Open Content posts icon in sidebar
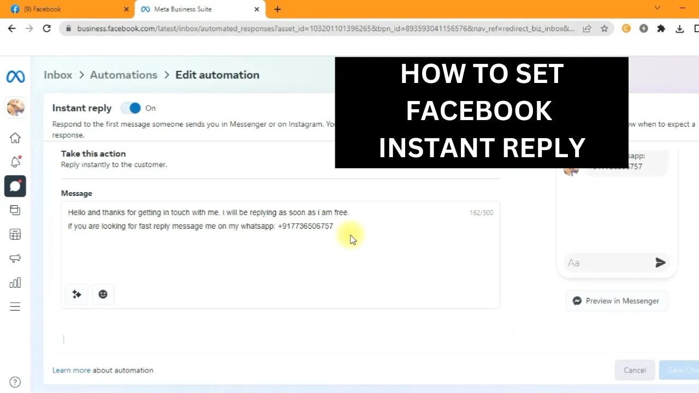 pos(15,210)
